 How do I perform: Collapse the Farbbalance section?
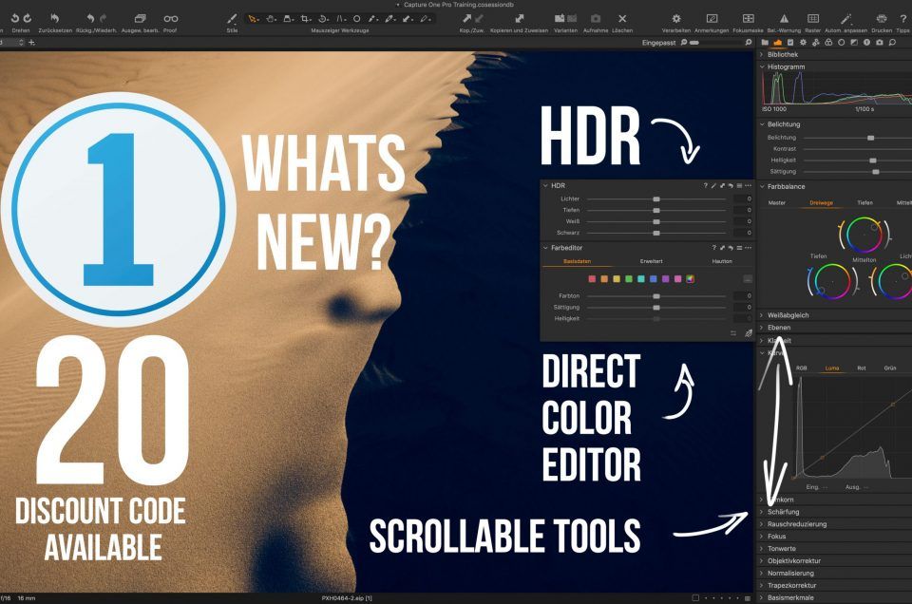tap(761, 186)
